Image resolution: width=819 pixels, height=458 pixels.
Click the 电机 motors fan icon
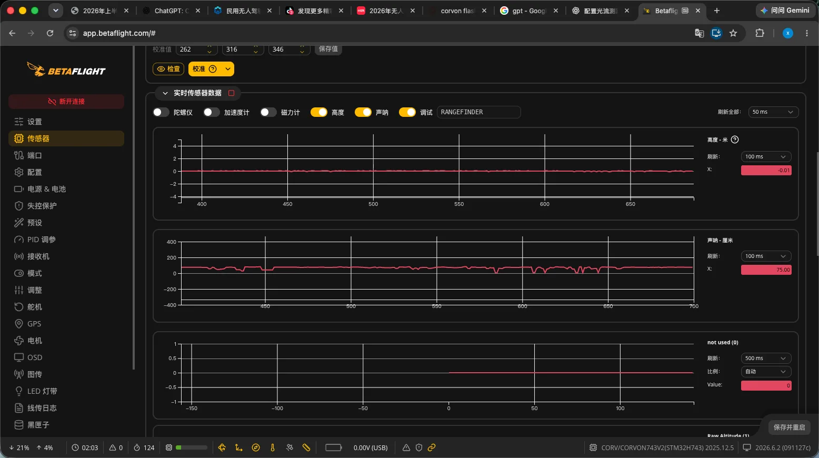pyautogui.click(x=19, y=341)
